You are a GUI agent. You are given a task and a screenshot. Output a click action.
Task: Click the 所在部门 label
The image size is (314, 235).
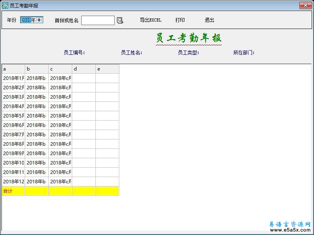pyautogui.click(x=244, y=52)
